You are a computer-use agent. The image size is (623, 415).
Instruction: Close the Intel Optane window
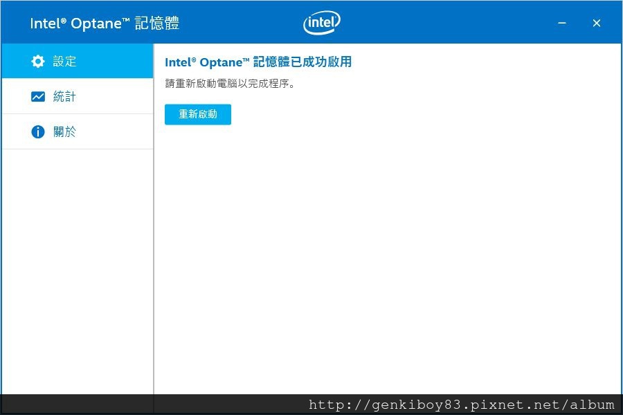(x=597, y=23)
